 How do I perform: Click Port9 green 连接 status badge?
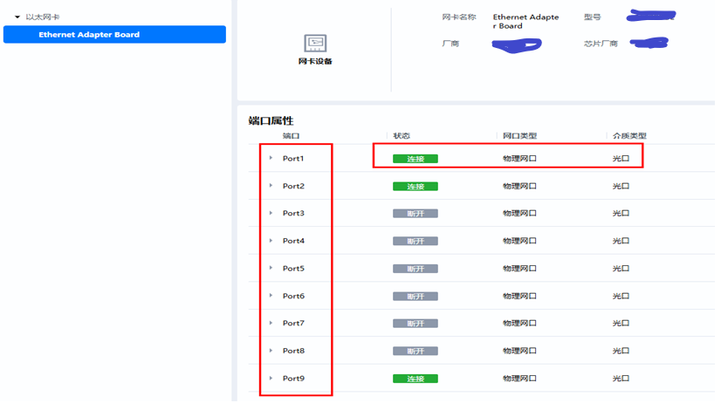tap(415, 379)
